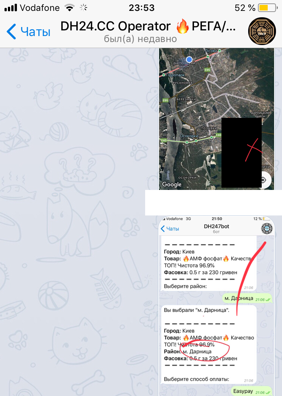Open the DH24.CC Operator chat title
Viewport: 282px width, 396px height.
coord(148,26)
